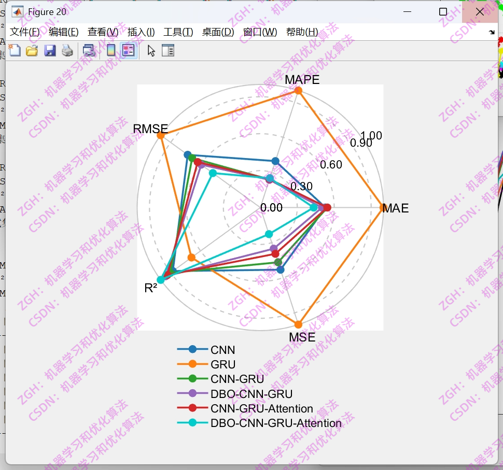Maximize the Figure 20 window
Screen dimensions: 503x470
[443, 12]
